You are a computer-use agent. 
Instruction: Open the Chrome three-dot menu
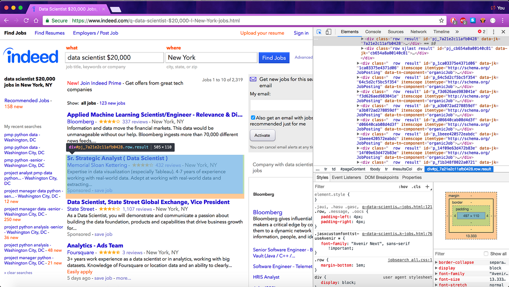click(503, 21)
